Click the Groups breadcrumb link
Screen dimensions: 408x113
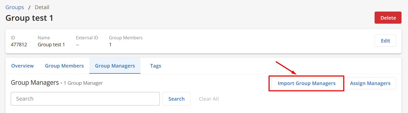(15, 7)
